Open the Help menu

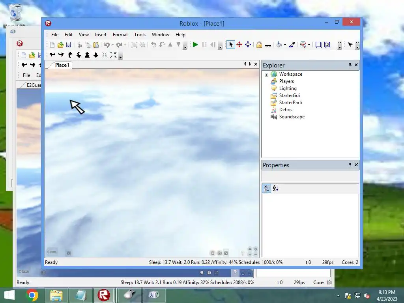(x=180, y=35)
